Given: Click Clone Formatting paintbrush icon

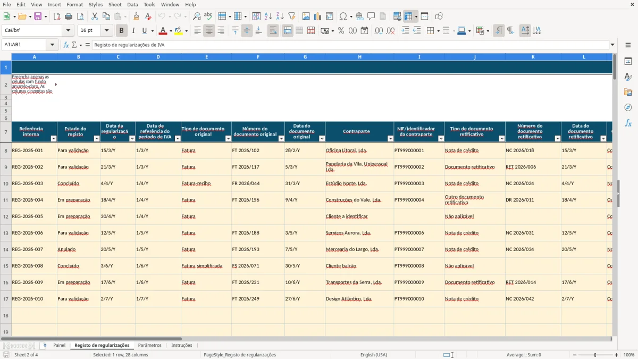Looking at the screenshot, I should [x=137, y=16].
